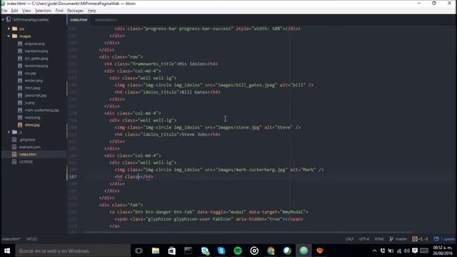Open css.jpg in tree view
This screenshot has width=457, height=257.
click(x=30, y=73)
